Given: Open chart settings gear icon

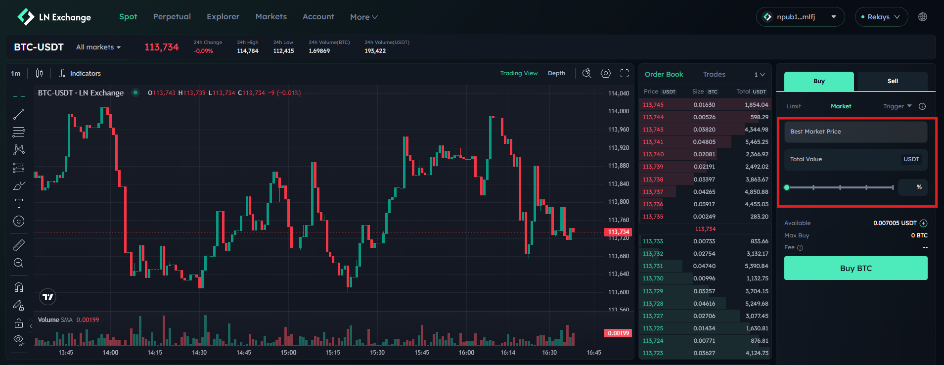Looking at the screenshot, I should click(x=606, y=73).
